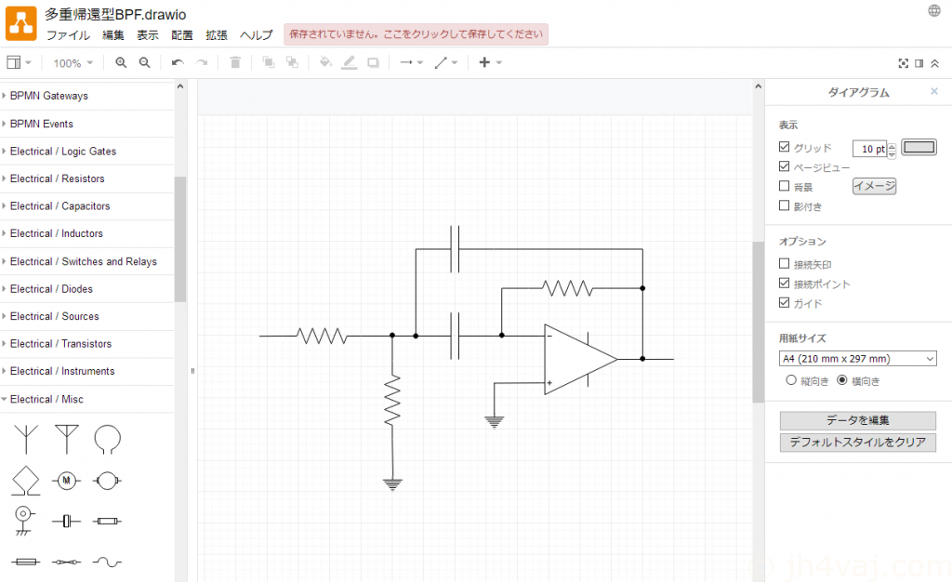
Task: Expand the BPMN Gateways shape library
Action: [x=86, y=96]
